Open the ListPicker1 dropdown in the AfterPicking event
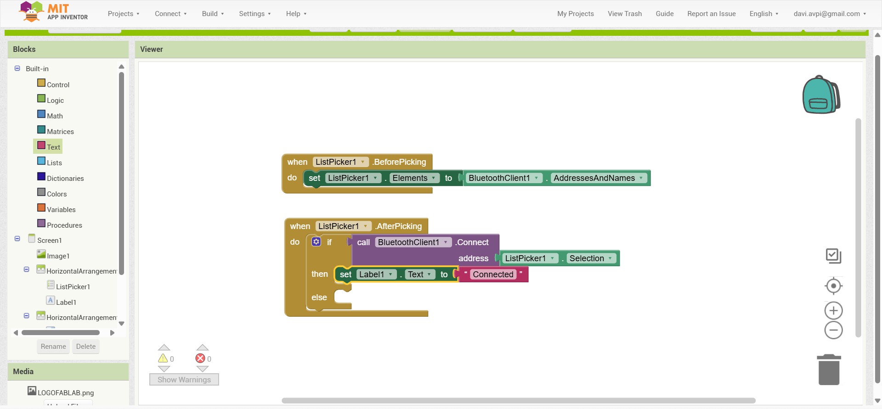This screenshot has width=882, height=409. (343, 226)
